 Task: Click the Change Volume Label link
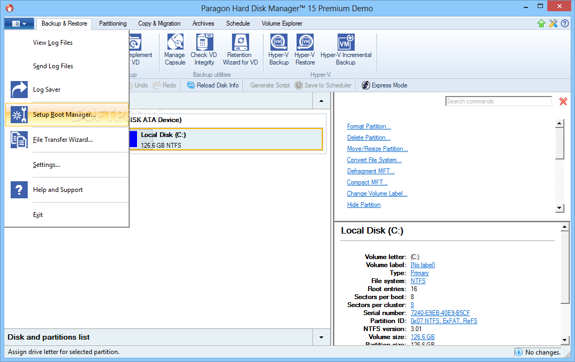[x=377, y=194]
